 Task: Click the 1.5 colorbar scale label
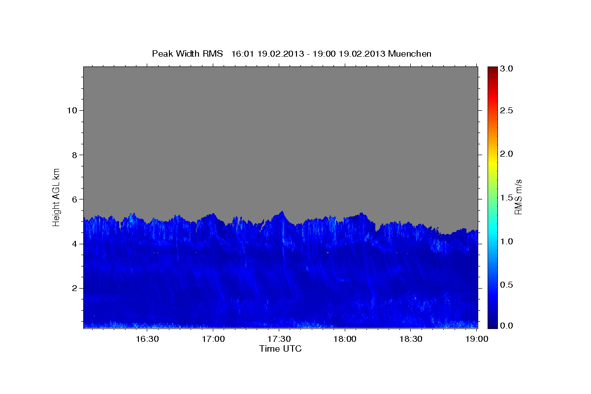tap(507, 198)
